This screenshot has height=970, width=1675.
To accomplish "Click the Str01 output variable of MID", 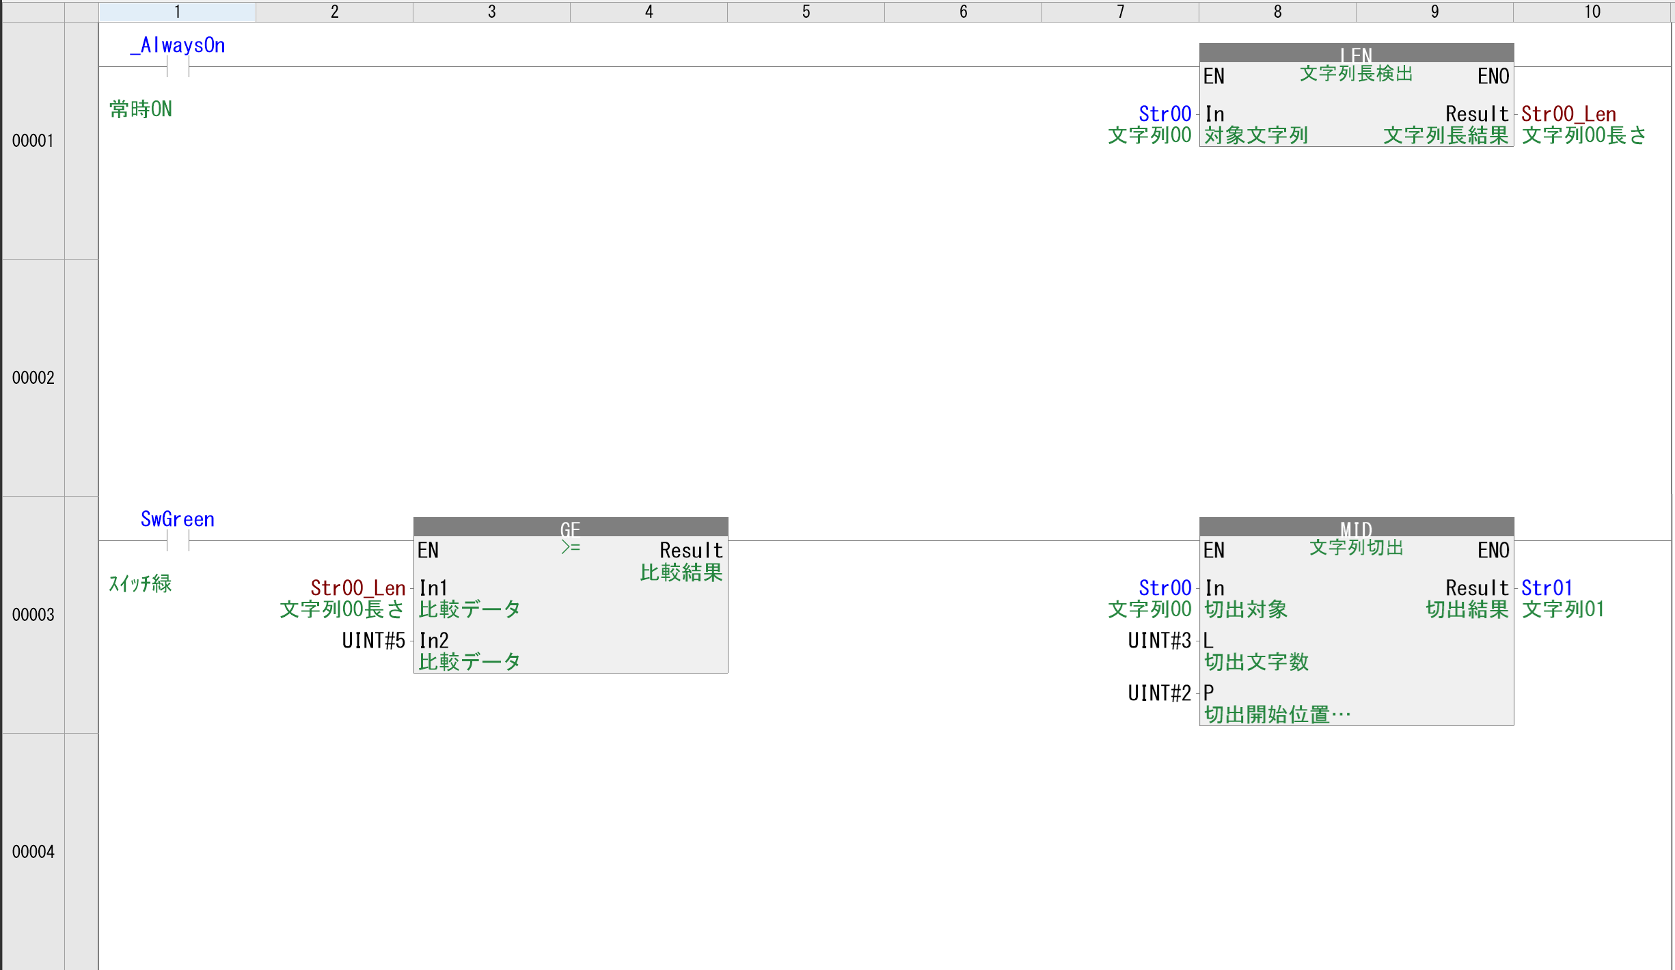I will pyautogui.click(x=1547, y=588).
